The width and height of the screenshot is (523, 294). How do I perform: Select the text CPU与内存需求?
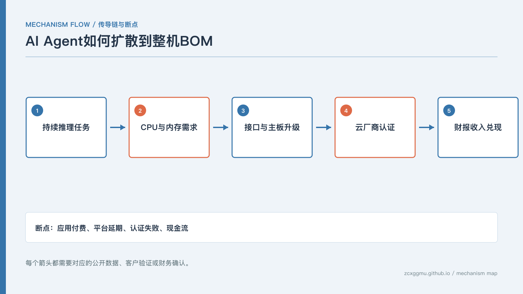coord(169,127)
